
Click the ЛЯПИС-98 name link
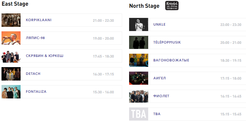tap(35, 38)
